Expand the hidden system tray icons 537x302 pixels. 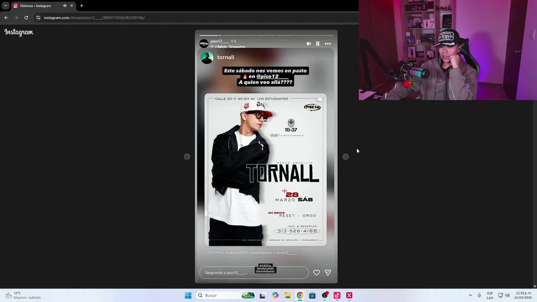tap(470, 295)
